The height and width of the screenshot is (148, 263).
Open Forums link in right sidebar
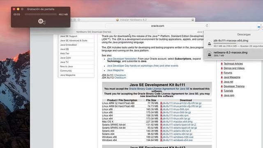pos(228,73)
